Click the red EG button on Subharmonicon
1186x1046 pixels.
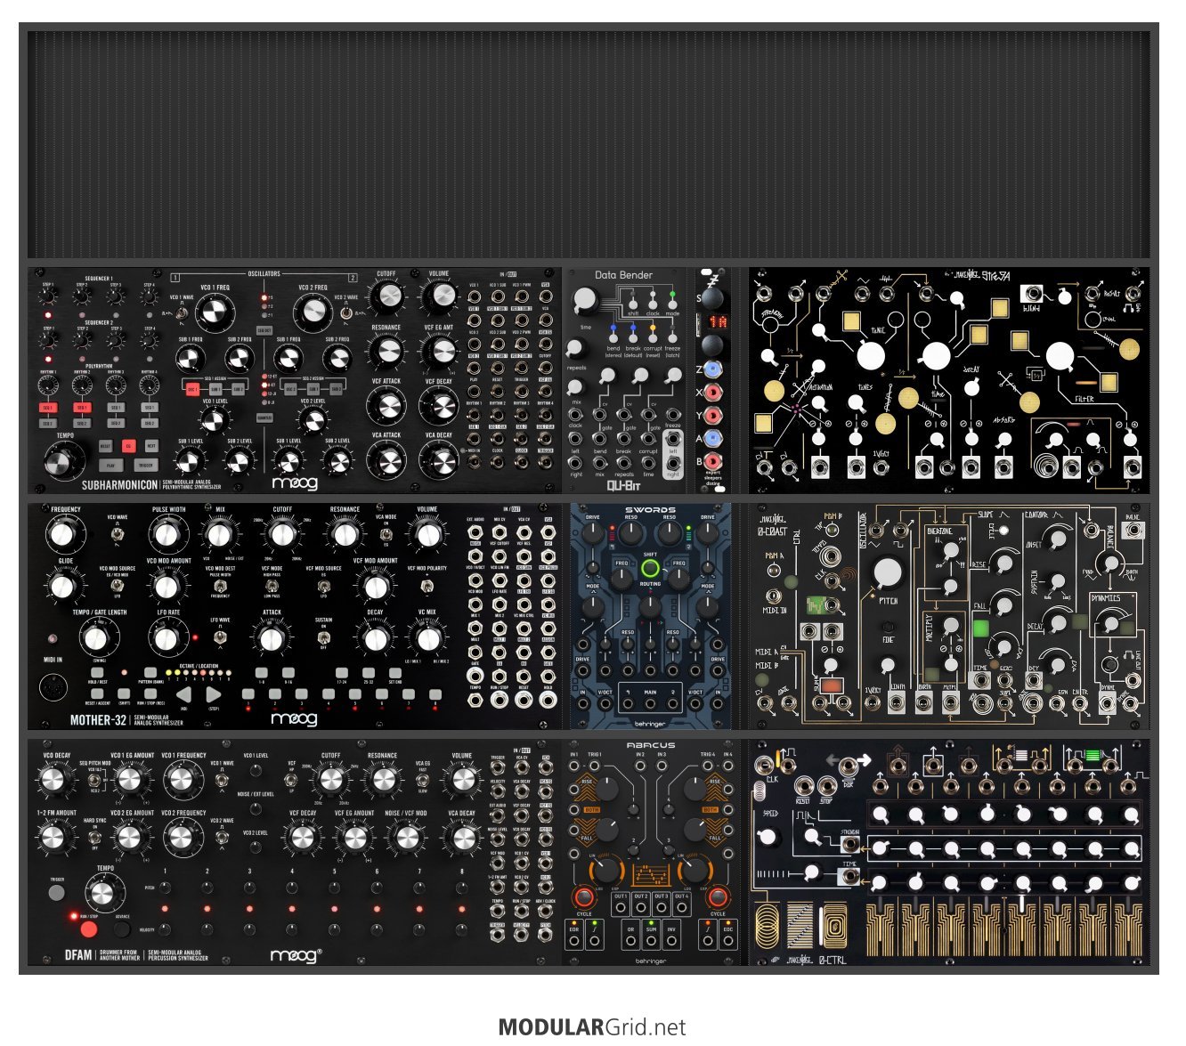[129, 446]
